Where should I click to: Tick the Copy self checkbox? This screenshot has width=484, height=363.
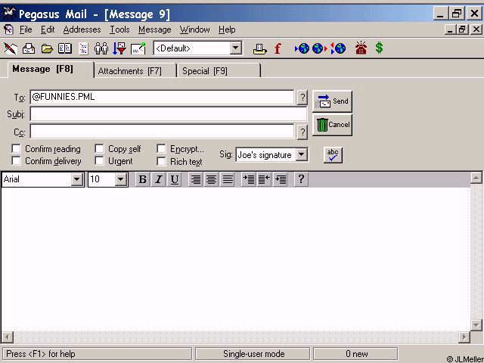coord(99,149)
